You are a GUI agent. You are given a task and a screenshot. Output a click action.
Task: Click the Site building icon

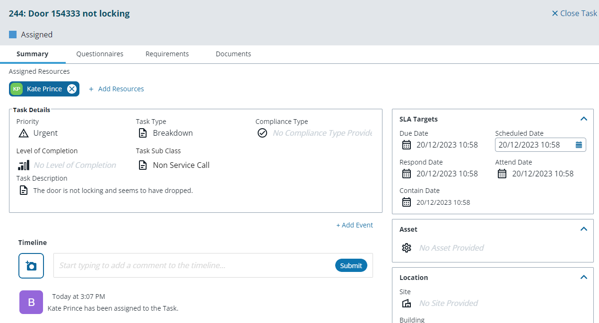pos(407,303)
